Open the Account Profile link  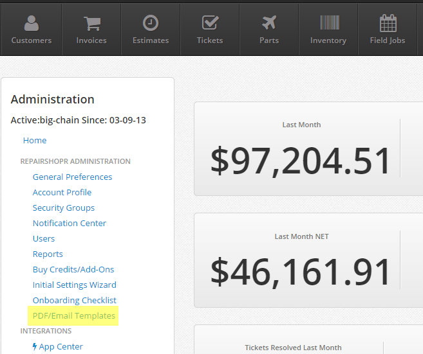click(x=62, y=192)
